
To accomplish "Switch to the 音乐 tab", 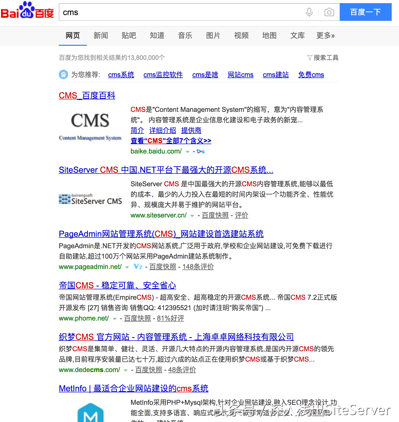I will point(185,35).
